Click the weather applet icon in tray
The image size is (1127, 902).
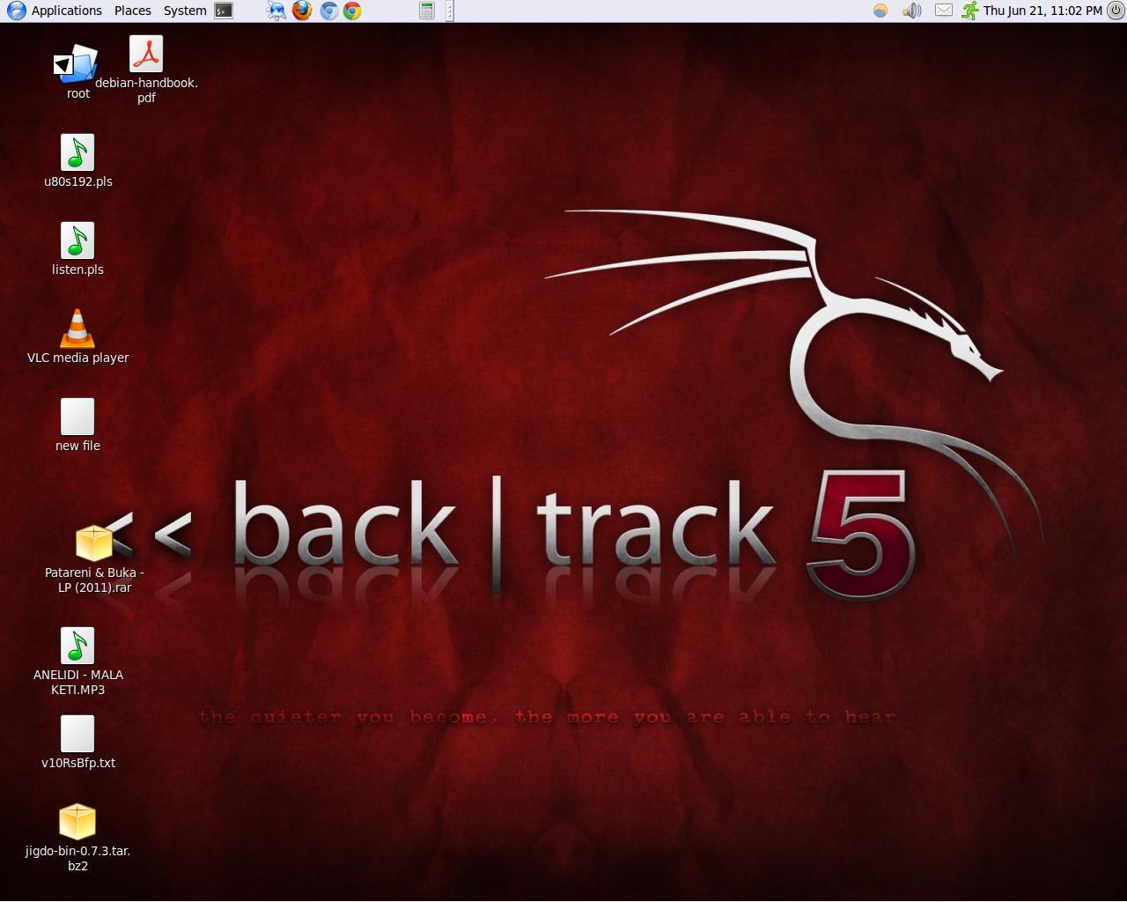tap(880, 11)
